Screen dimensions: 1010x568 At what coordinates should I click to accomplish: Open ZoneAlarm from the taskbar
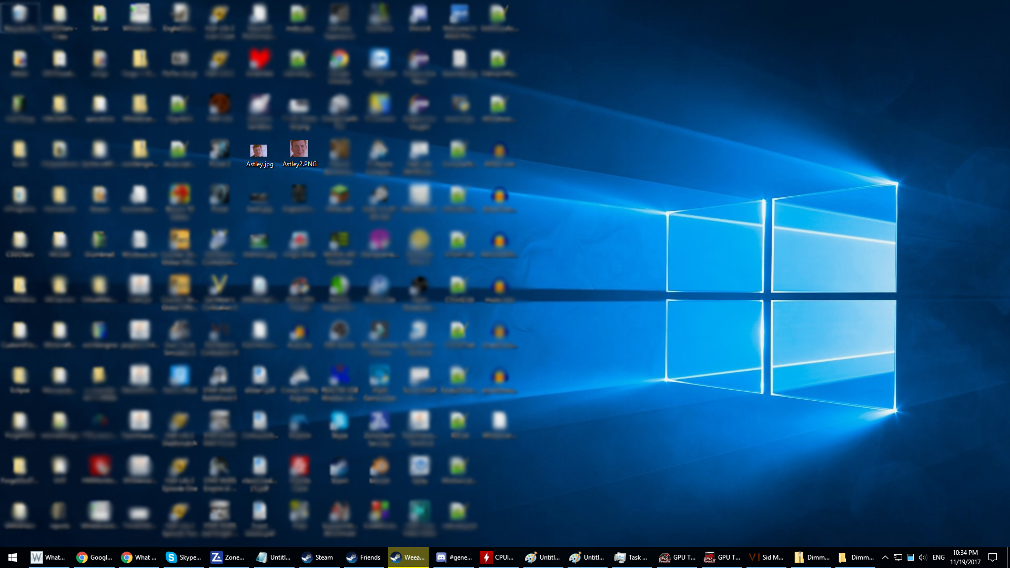tap(228, 557)
